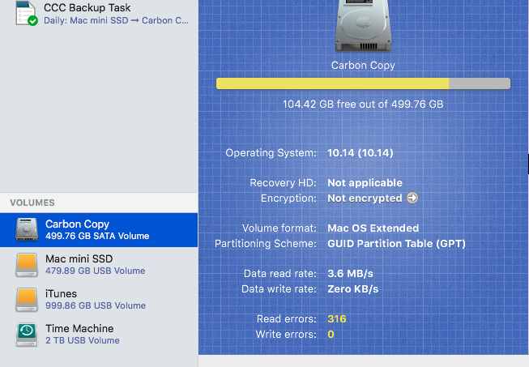The height and width of the screenshot is (367, 529).
Task: Click the Mac OS Extended volume format value
Action: tap(373, 228)
